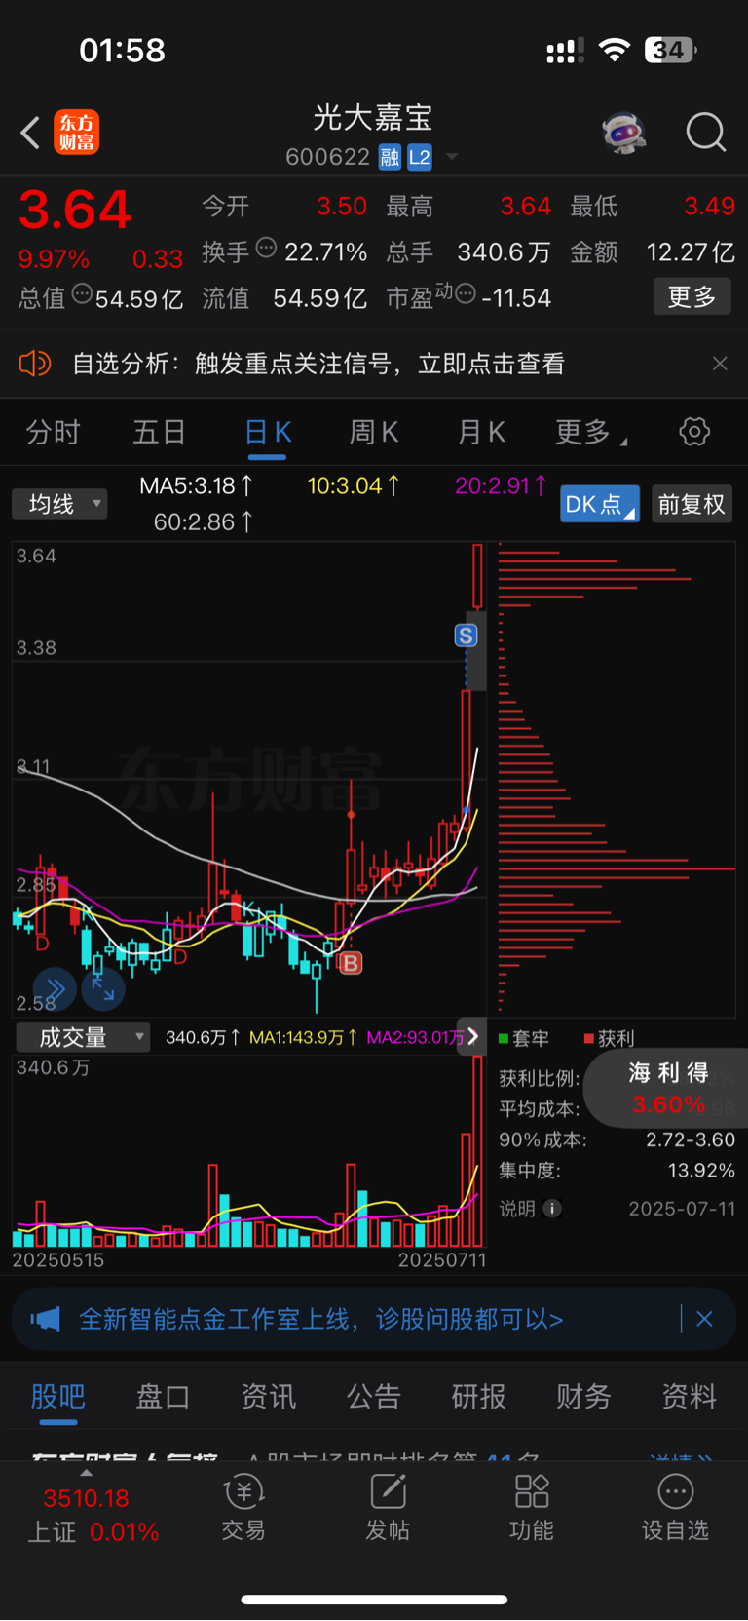Switch to the 分时 chart tab
Viewport: 748px width, 1621px height.
click(53, 432)
